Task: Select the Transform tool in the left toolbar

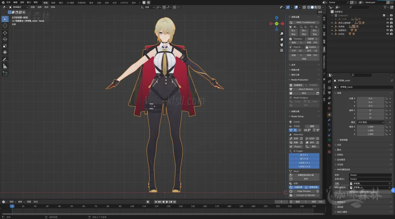Action: point(5,53)
